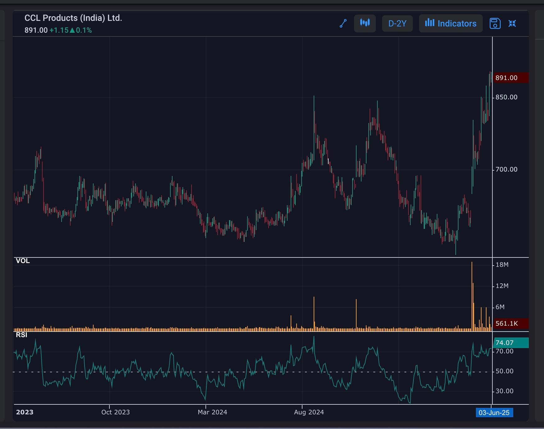The width and height of the screenshot is (544, 429).
Task: Click the 891.00 last price value in header
Action: [36, 30]
